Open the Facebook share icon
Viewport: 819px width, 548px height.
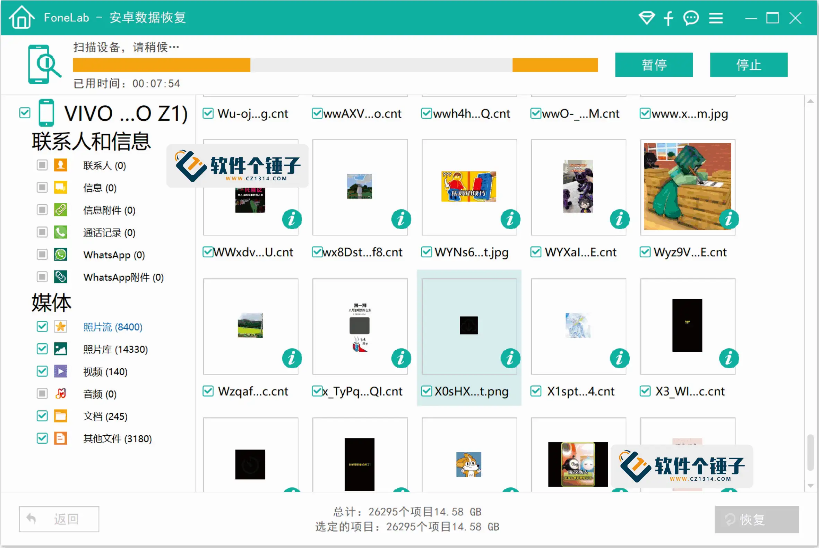pos(669,18)
